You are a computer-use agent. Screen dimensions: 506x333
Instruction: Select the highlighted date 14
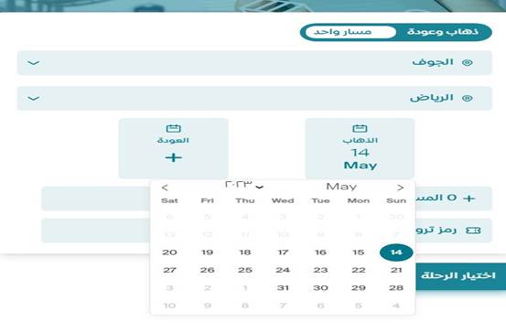point(396,252)
